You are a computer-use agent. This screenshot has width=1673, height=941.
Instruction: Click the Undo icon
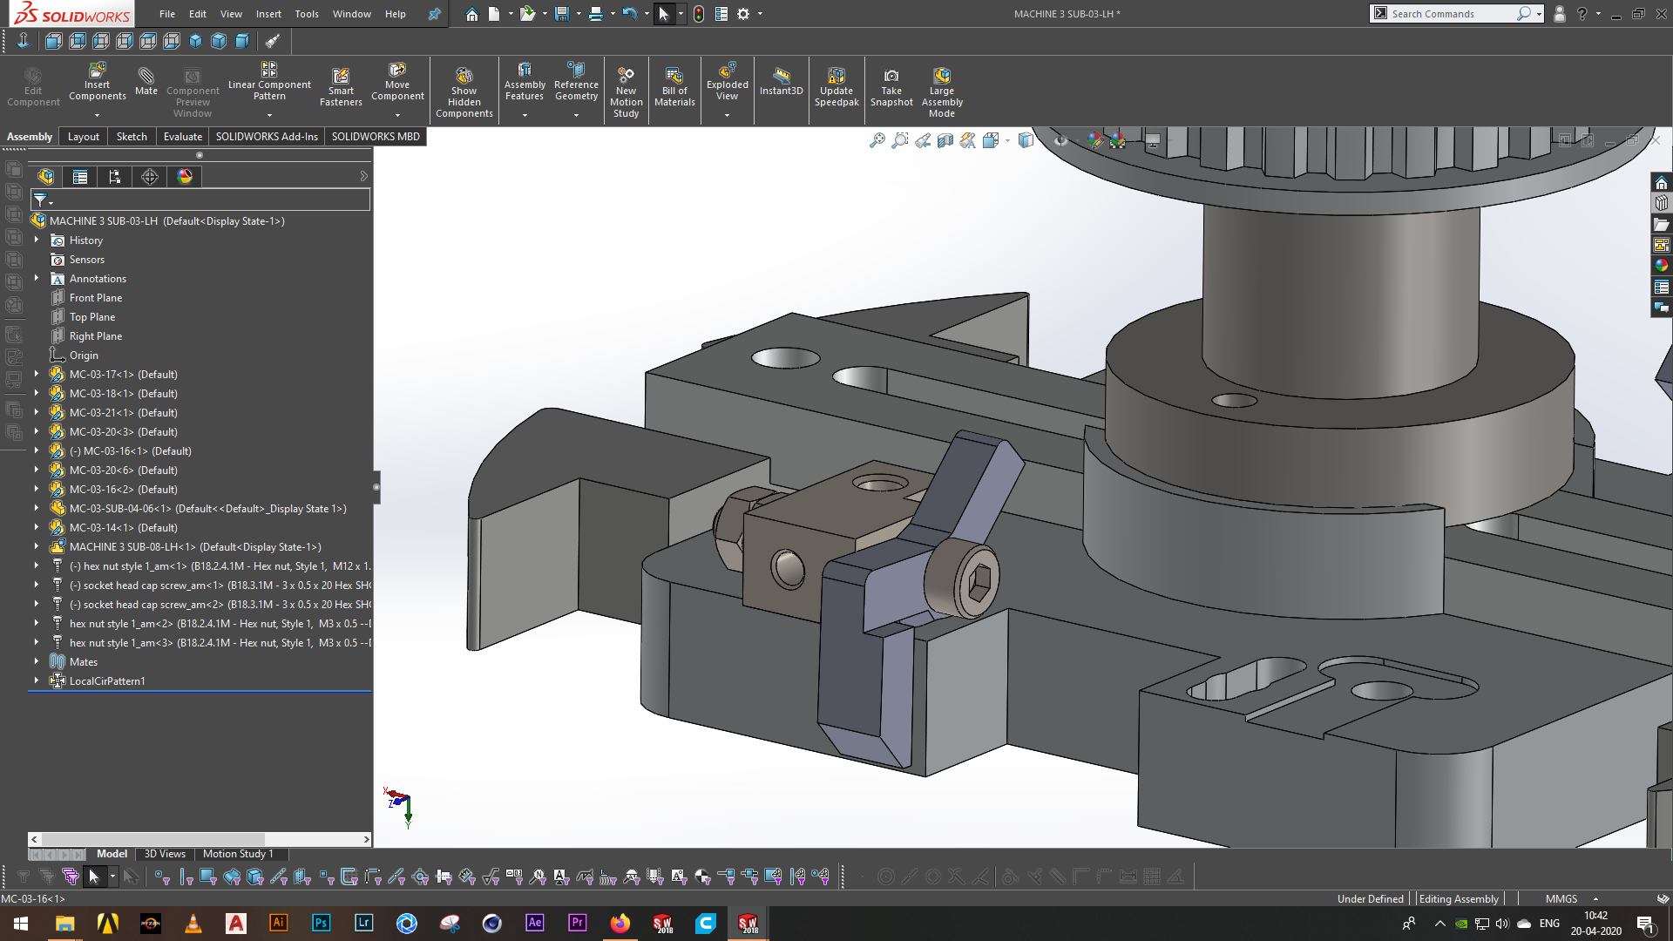(x=630, y=14)
